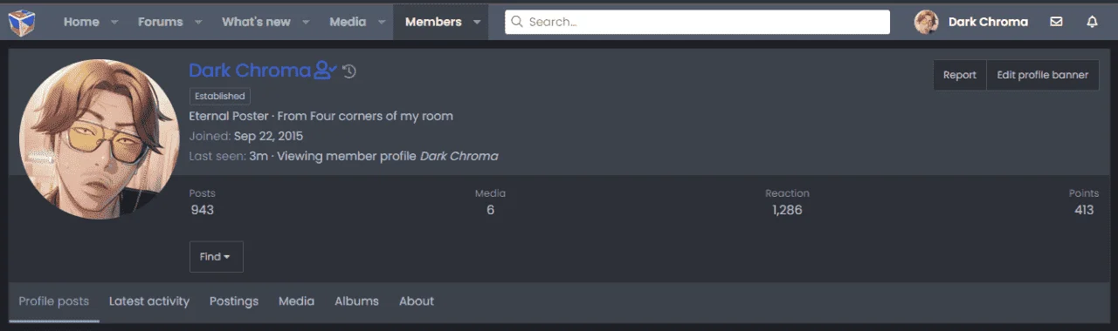Click the search magnifier icon
Viewport: 1118px width, 331px height.
pyautogui.click(x=517, y=22)
